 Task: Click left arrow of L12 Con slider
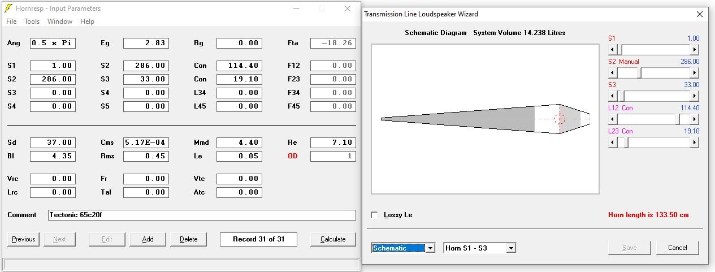tap(612, 119)
